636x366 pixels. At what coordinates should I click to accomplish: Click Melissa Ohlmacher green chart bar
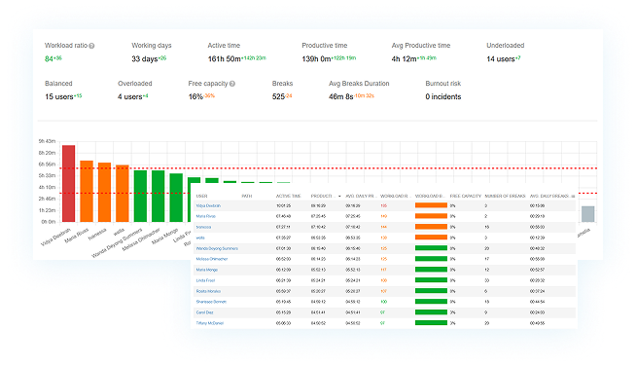pos(159,197)
